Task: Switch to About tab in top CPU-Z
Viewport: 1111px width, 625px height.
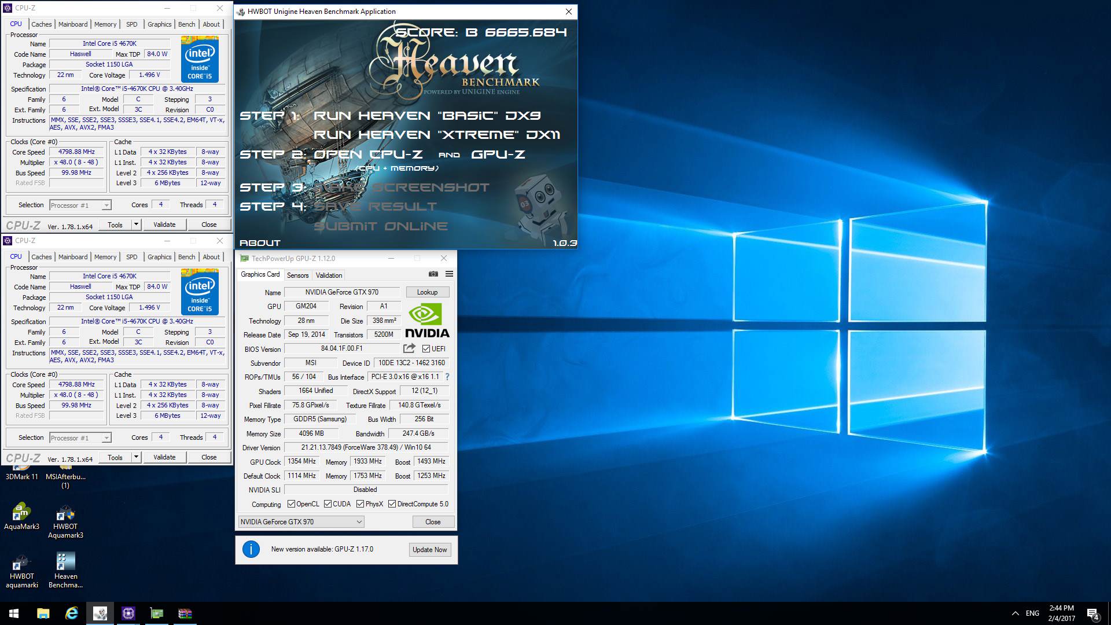Action: point(211,24)
